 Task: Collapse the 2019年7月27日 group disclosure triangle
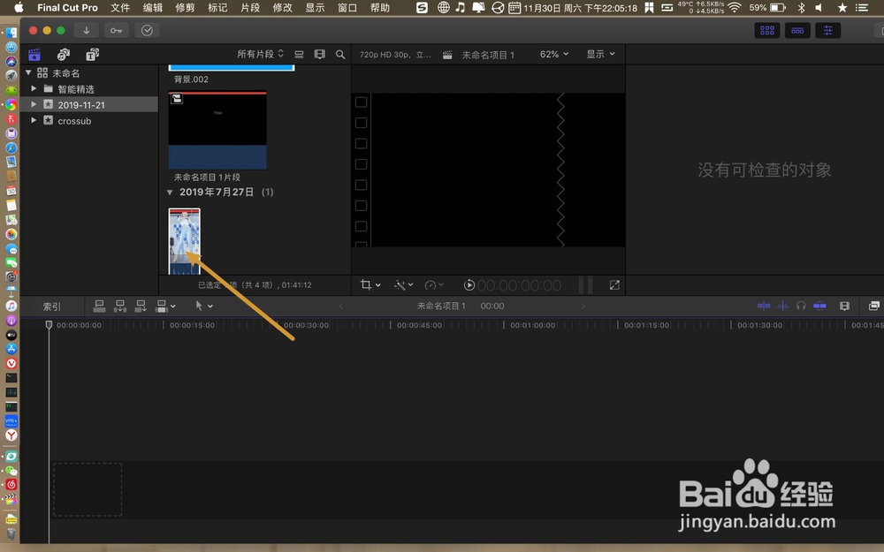point(170,192)
